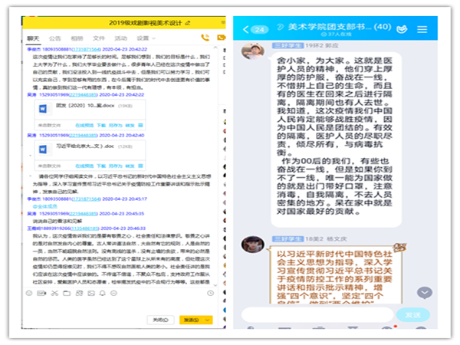Go back using the mobile back arrow
The height and width of the screenshot is (345, 460).
(x=246, y=29)
